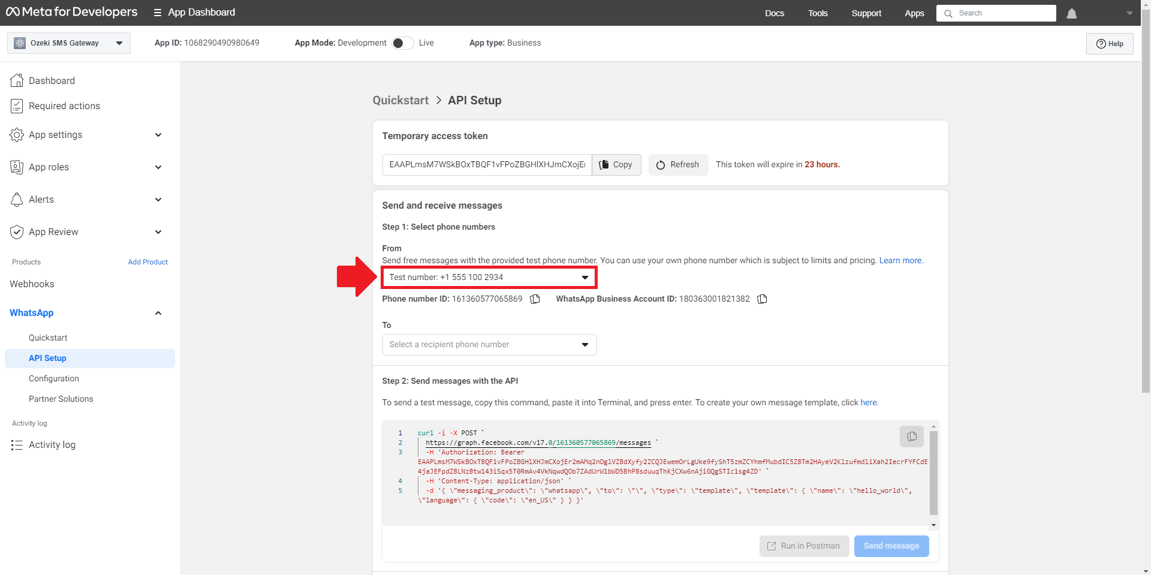Click Run in Postman button
Image resolution: width=1151 pixels, height=575 pixels.
pyautogui.click(x=804, y=546)
